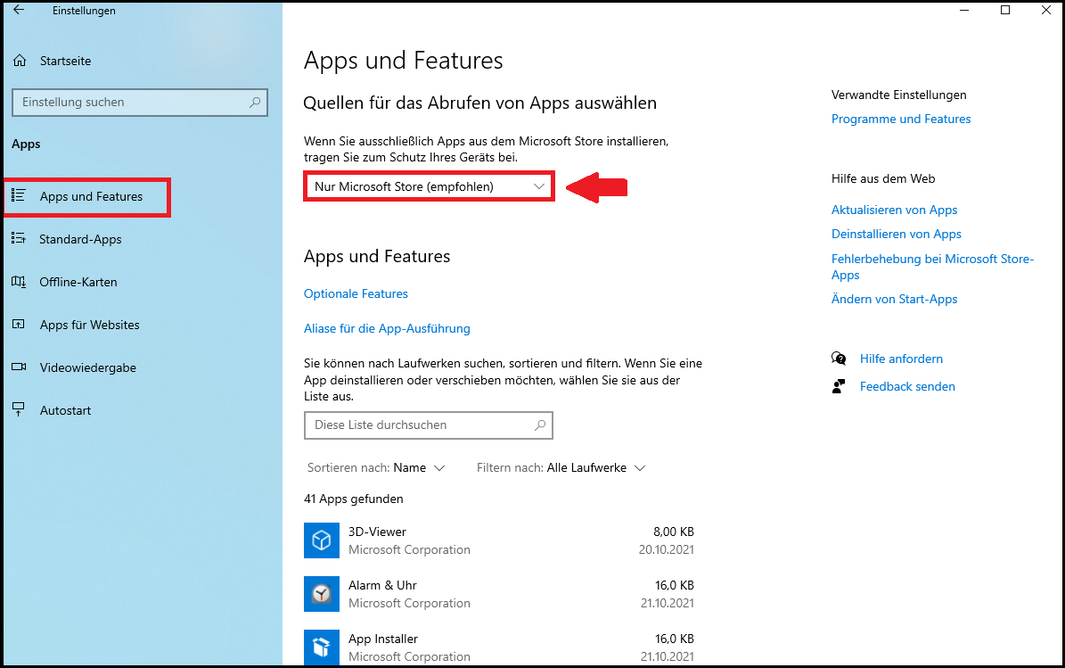Click the Offline-Karten map icon
Image resolution: width=1065 pixels, height=668 pixels.
pos(19,281)
